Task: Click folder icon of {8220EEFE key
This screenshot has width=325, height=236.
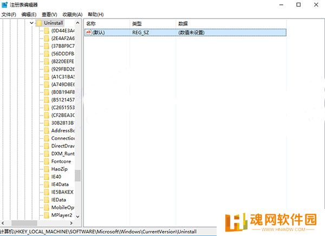Action: click(47, 61)
